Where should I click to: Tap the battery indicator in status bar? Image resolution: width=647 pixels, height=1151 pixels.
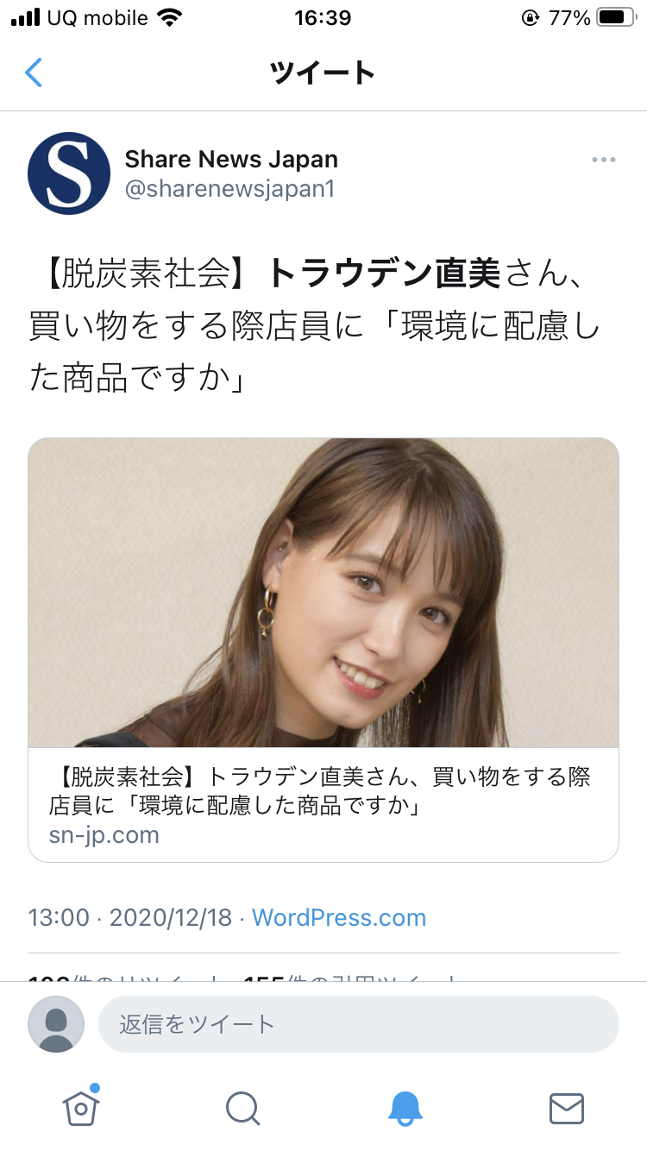tap(616, 17)
